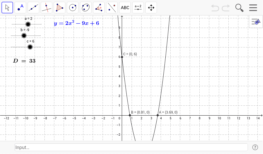Select the Reflect about Line tool
Viewport: 263px width, 154px height.
tap(112, 8)
